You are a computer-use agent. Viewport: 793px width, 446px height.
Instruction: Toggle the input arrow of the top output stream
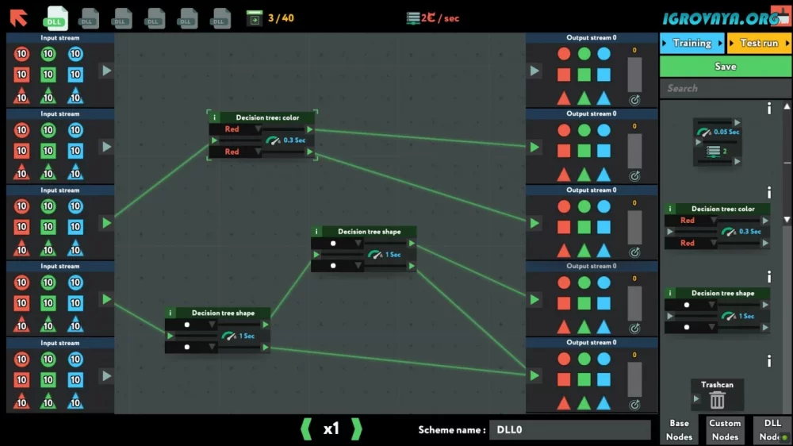pos(535,71)
